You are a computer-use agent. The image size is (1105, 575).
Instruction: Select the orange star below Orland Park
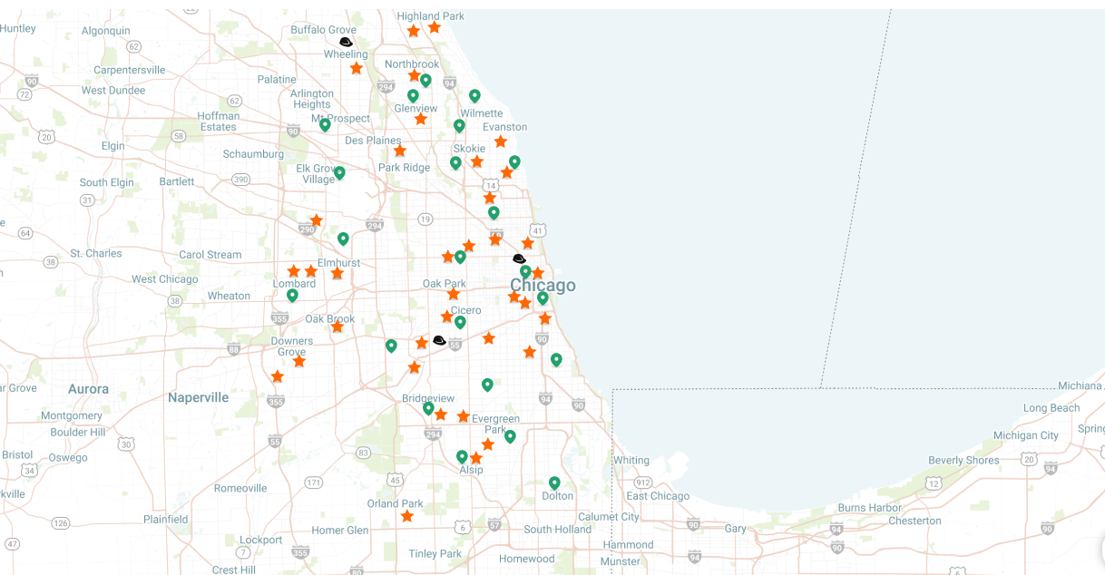(x=407, y=516)
